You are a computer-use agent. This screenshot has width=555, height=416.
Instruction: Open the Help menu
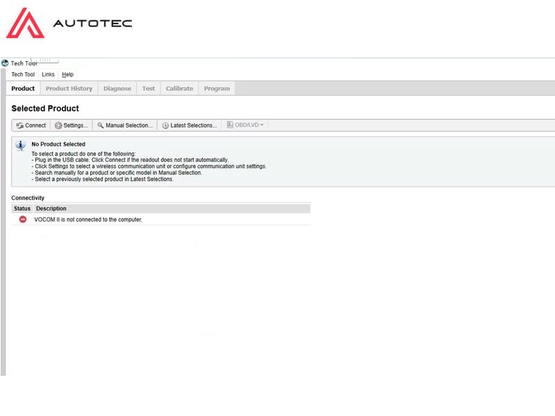click(x=67, y=74)
